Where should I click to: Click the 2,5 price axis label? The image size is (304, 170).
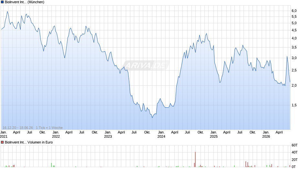[294, 70]
